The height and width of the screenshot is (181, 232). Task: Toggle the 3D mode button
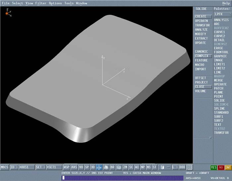pyautogui.click(x=93, y=167)
